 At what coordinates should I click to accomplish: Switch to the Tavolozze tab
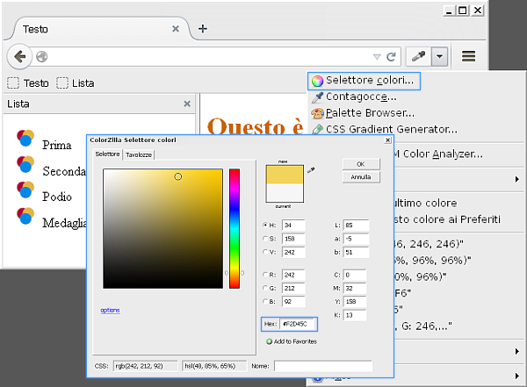click(x=139, y=154)
